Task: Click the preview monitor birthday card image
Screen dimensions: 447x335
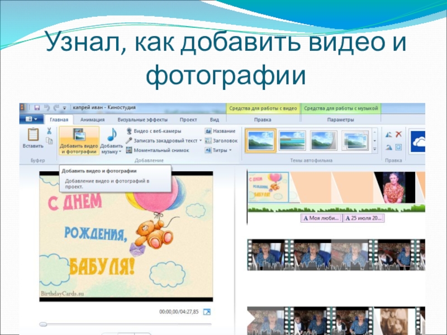Action: pos(126,236)
